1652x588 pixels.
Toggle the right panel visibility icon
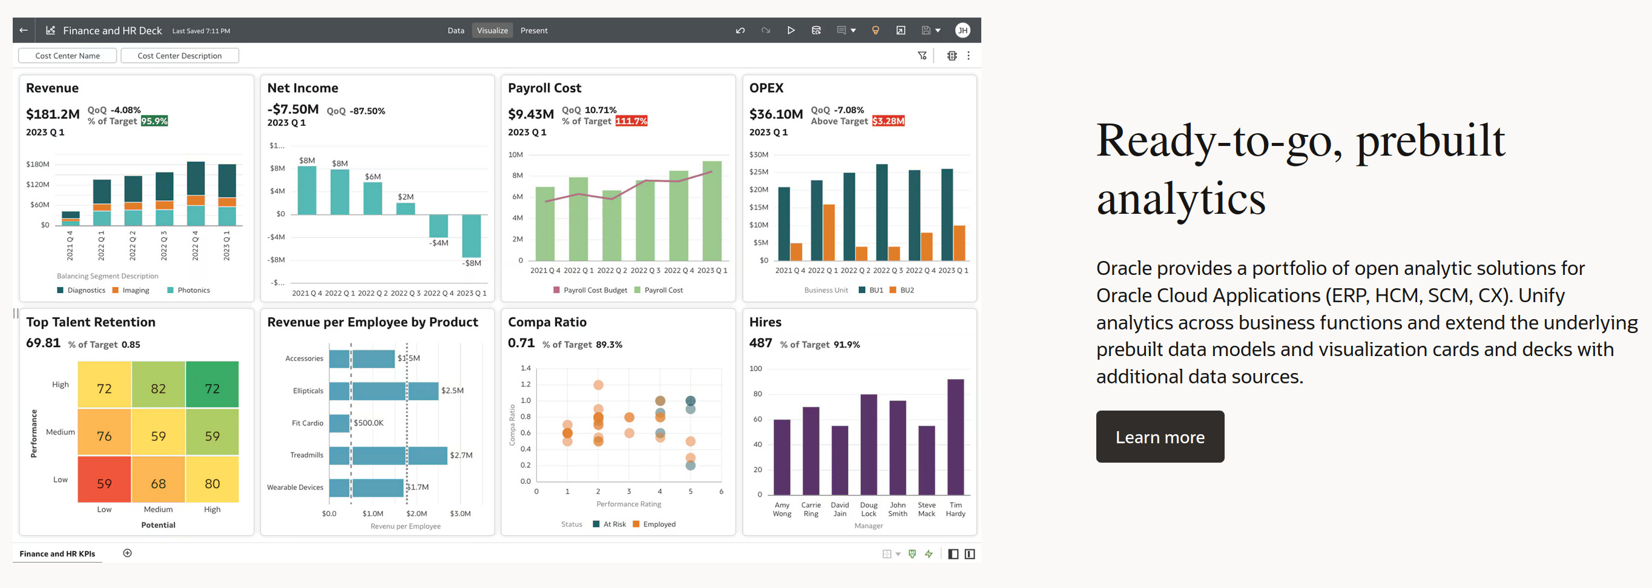(970, 553)
